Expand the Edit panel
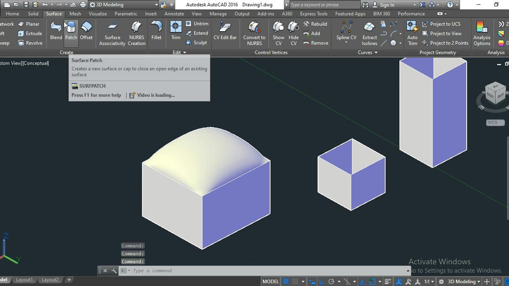The image size is (509, 286). click(180, 52)
